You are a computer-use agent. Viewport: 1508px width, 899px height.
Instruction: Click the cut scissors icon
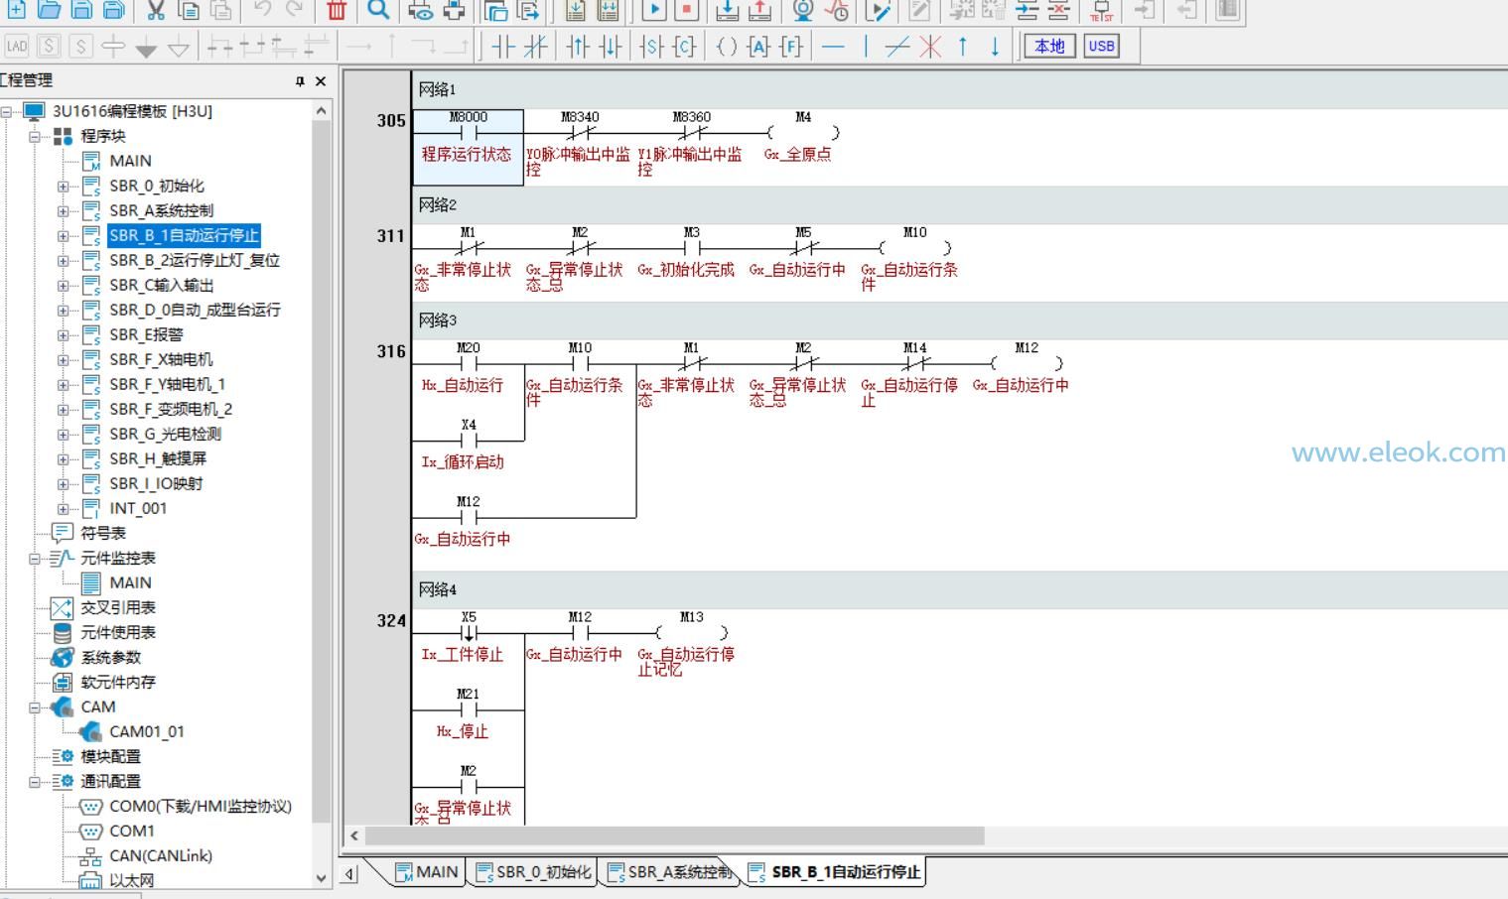point(156,11)
